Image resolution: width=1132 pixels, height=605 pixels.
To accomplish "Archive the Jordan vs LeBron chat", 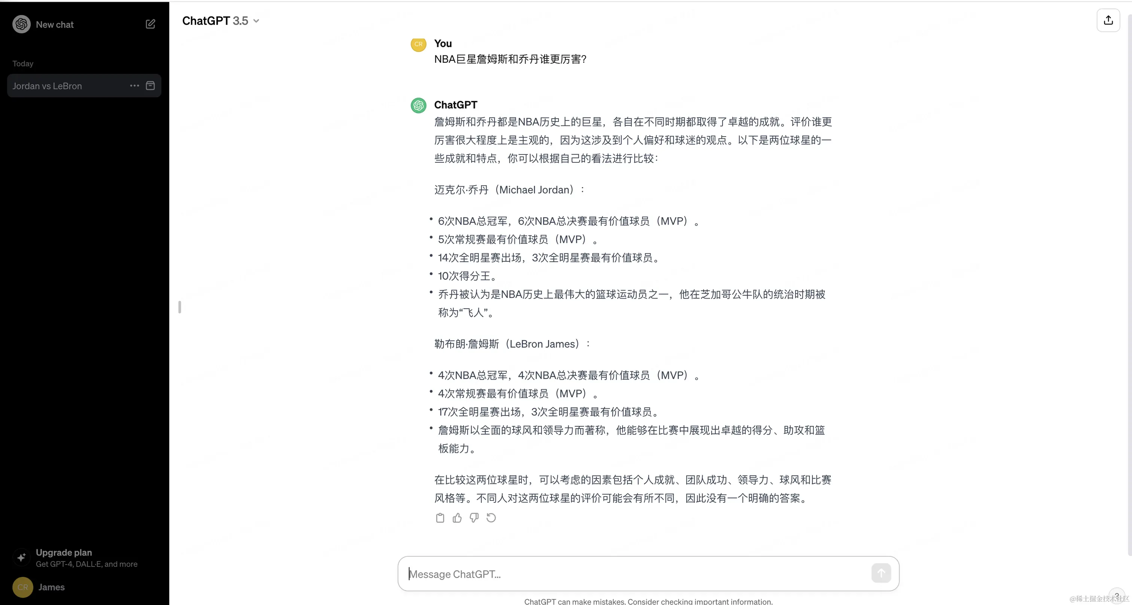I will coord(150,86).
